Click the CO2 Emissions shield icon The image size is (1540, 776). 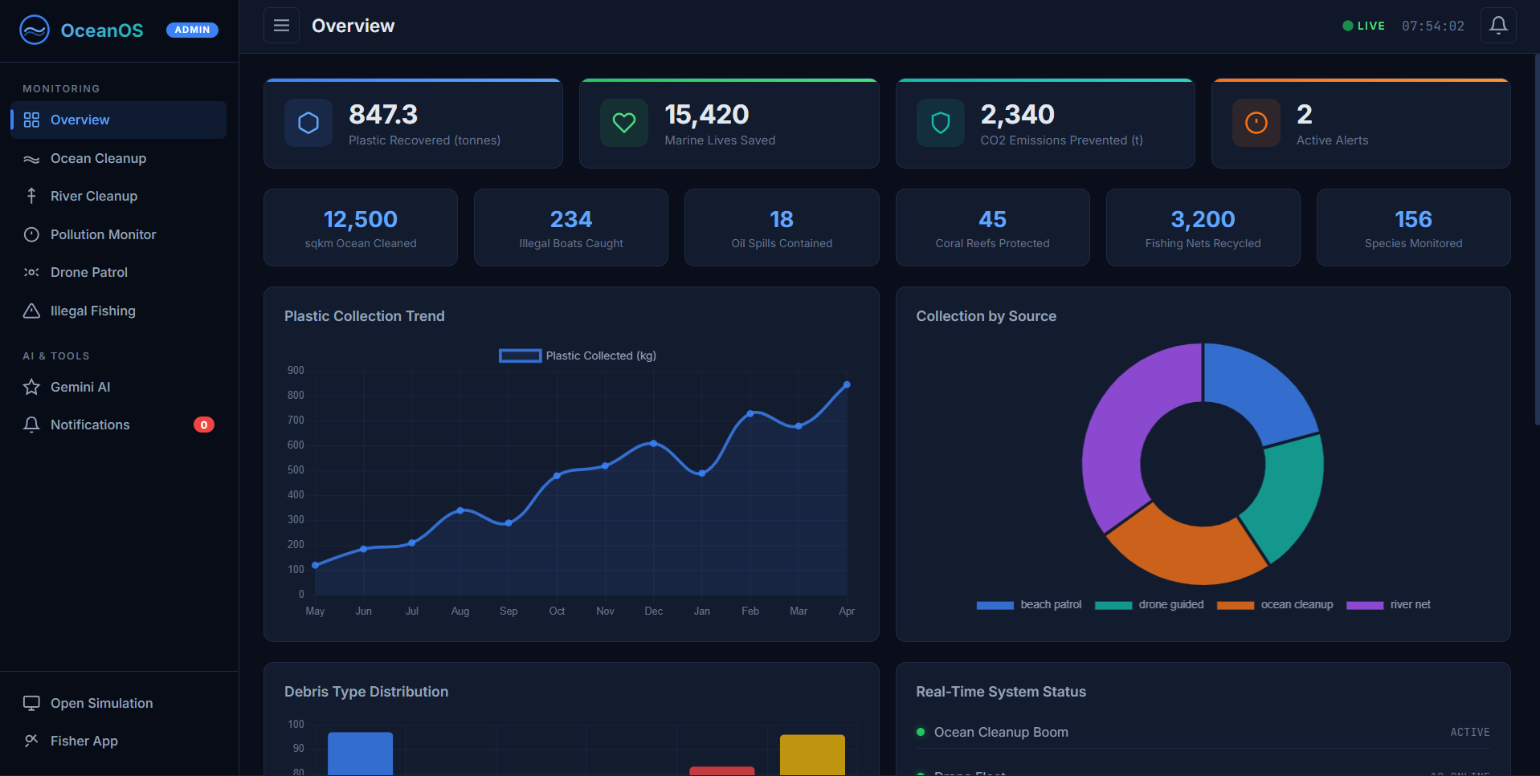[x=941, y=123]
